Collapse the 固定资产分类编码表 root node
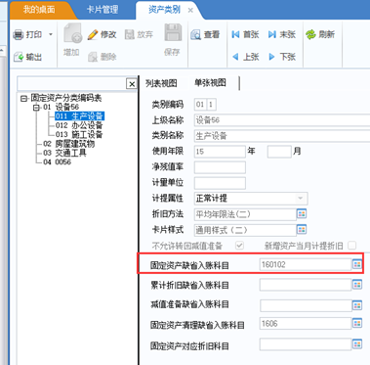Viewport: 370px width, 365px height. (x=23, y=98)
